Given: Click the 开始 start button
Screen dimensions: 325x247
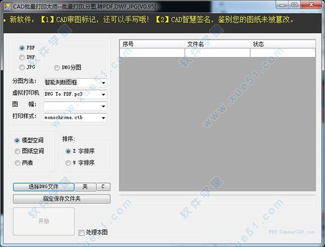Looking at the screenshot, I should tap(44, 222).
